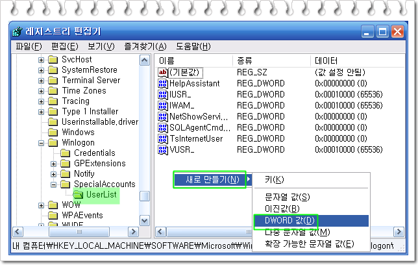The image size is (418, 265).
Task: Click the Credentials folder icon
Action: 65,153
